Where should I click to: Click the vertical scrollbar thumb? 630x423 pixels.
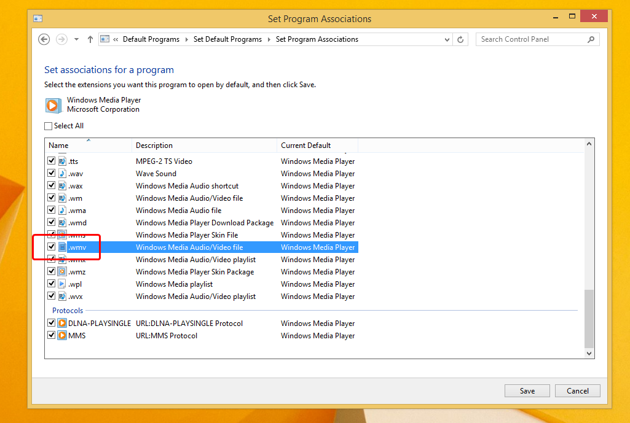click(x=589, y=319)
